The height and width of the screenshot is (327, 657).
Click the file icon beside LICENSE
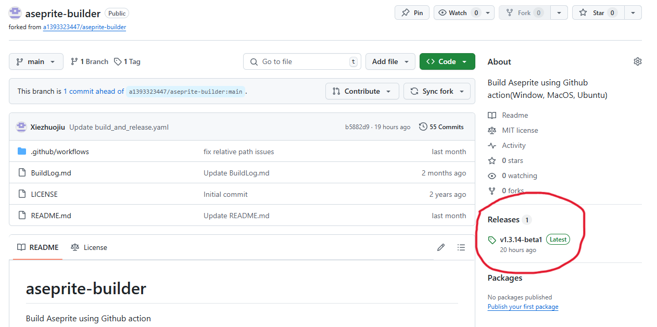(x=22, y=194)
